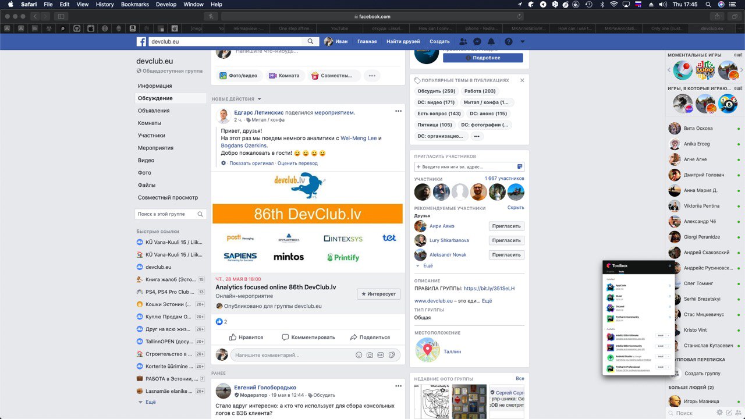Open the Wei-Meng Lee profile link
Viewport: 745px width, 419px height.
pos(358,138)
